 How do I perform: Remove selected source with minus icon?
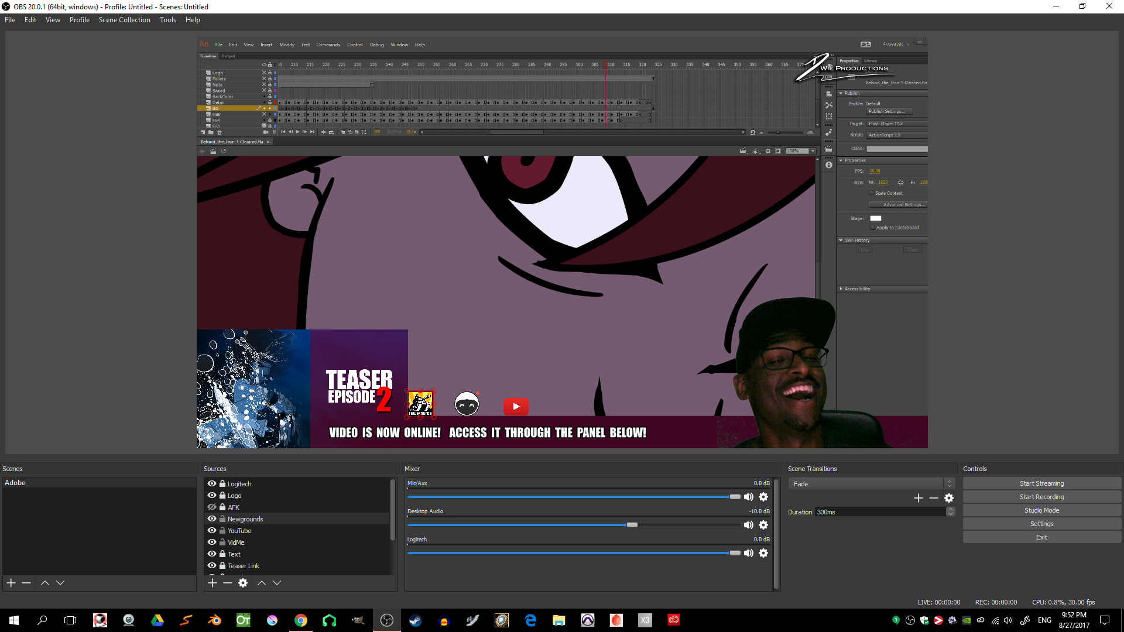pos(228,583)
